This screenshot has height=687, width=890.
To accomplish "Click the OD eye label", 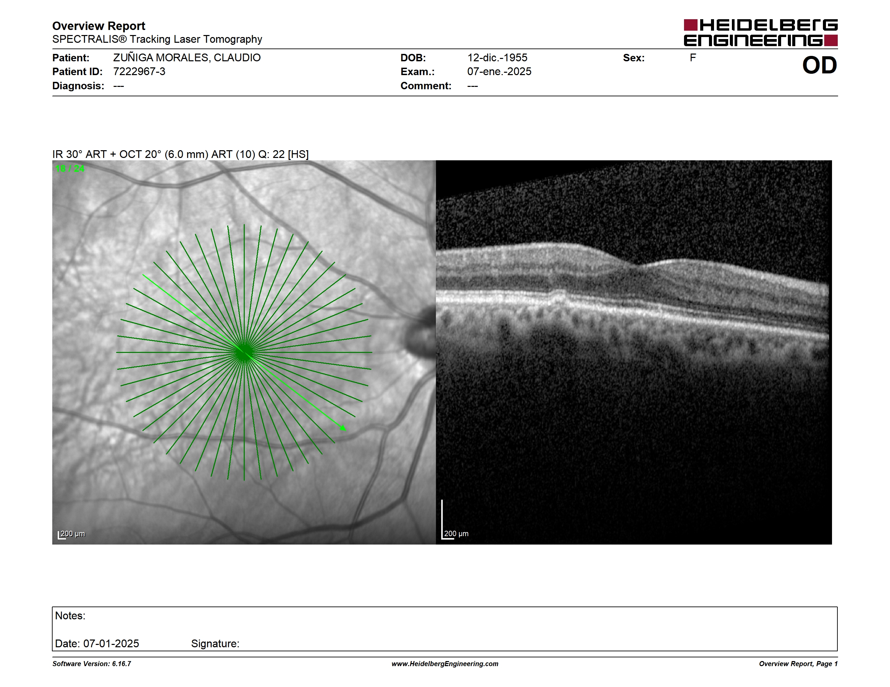I will click(x=820, y=65).
